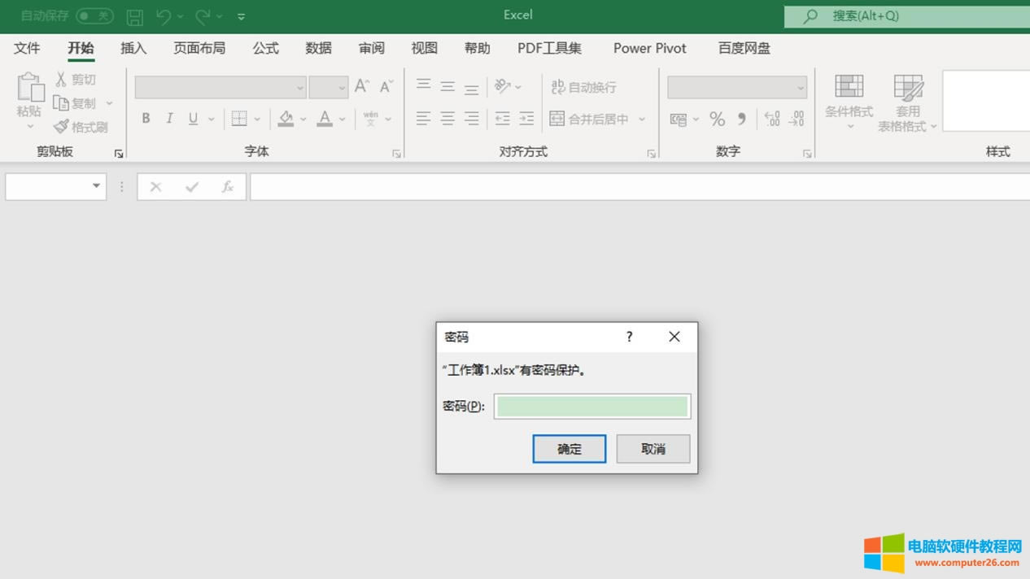Click the Increase Font Size icon
The height and width of the screenshot is (579, 1030).
[x=360, y=85]
